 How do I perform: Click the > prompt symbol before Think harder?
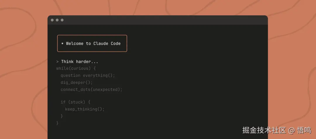coord(58,62)
